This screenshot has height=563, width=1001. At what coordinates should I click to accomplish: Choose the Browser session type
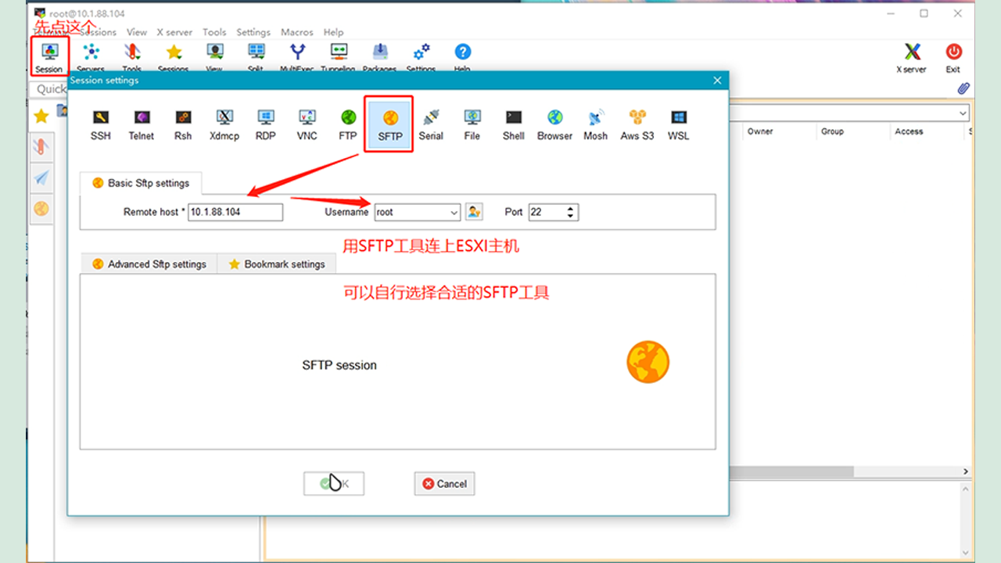(555, 125)
